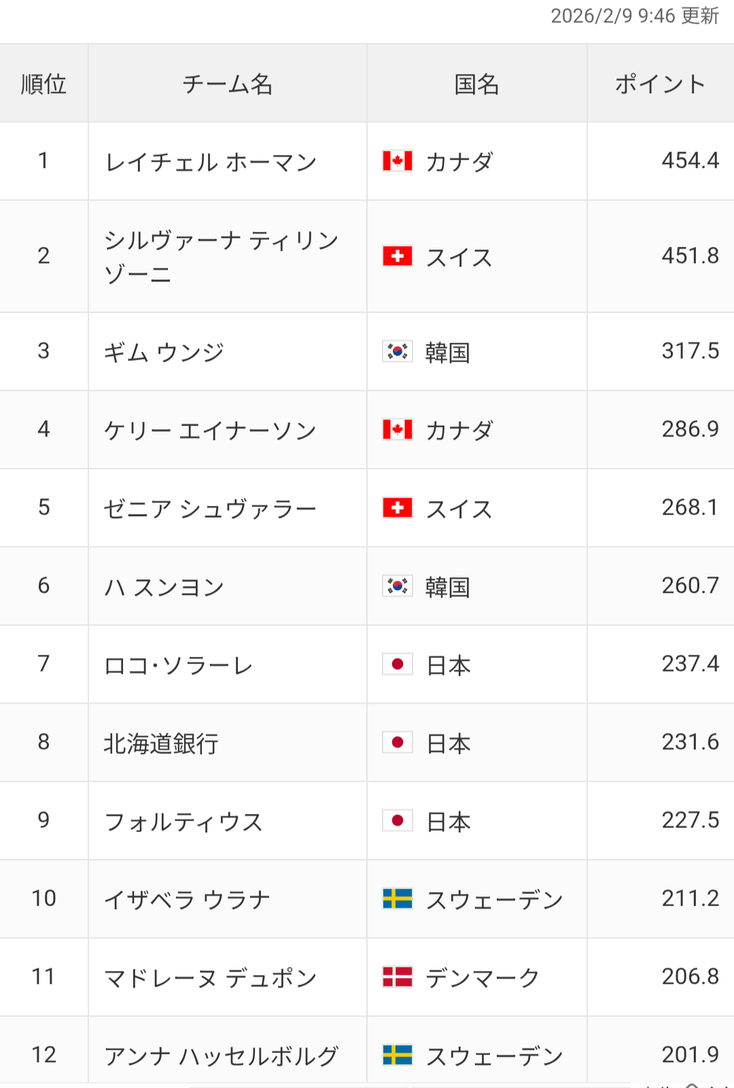
Task: Click the Sweden flag in イザベラ ウラナ row
Action: point(397,899)
